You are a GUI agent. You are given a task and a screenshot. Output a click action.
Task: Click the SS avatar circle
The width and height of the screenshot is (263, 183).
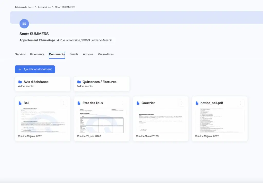coord(24,24)
